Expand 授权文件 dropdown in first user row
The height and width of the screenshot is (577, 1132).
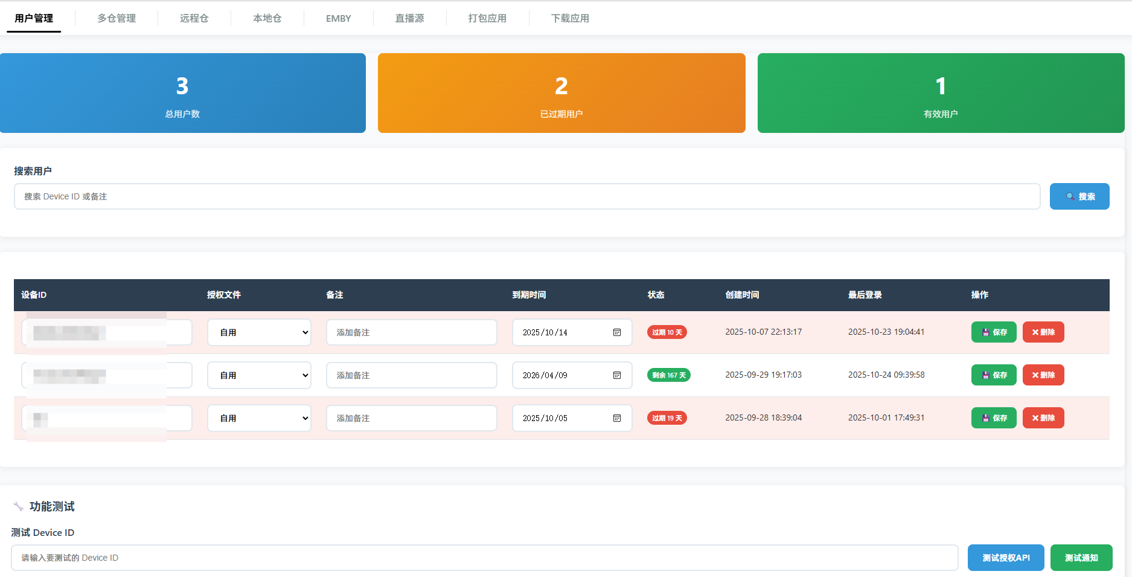(x=259, y=332)
